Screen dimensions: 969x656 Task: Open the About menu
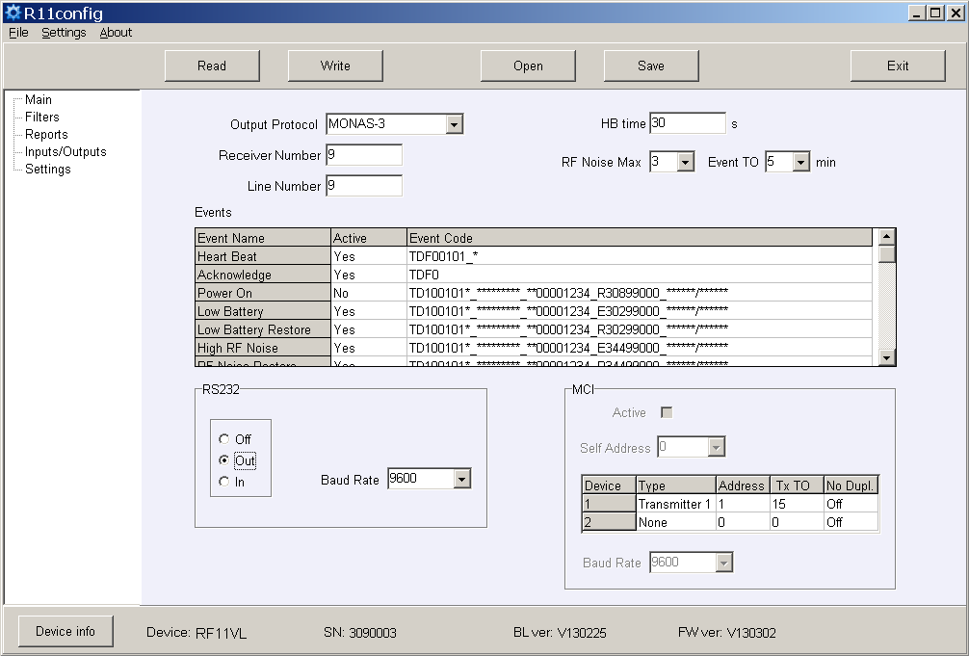click(116, 33)
